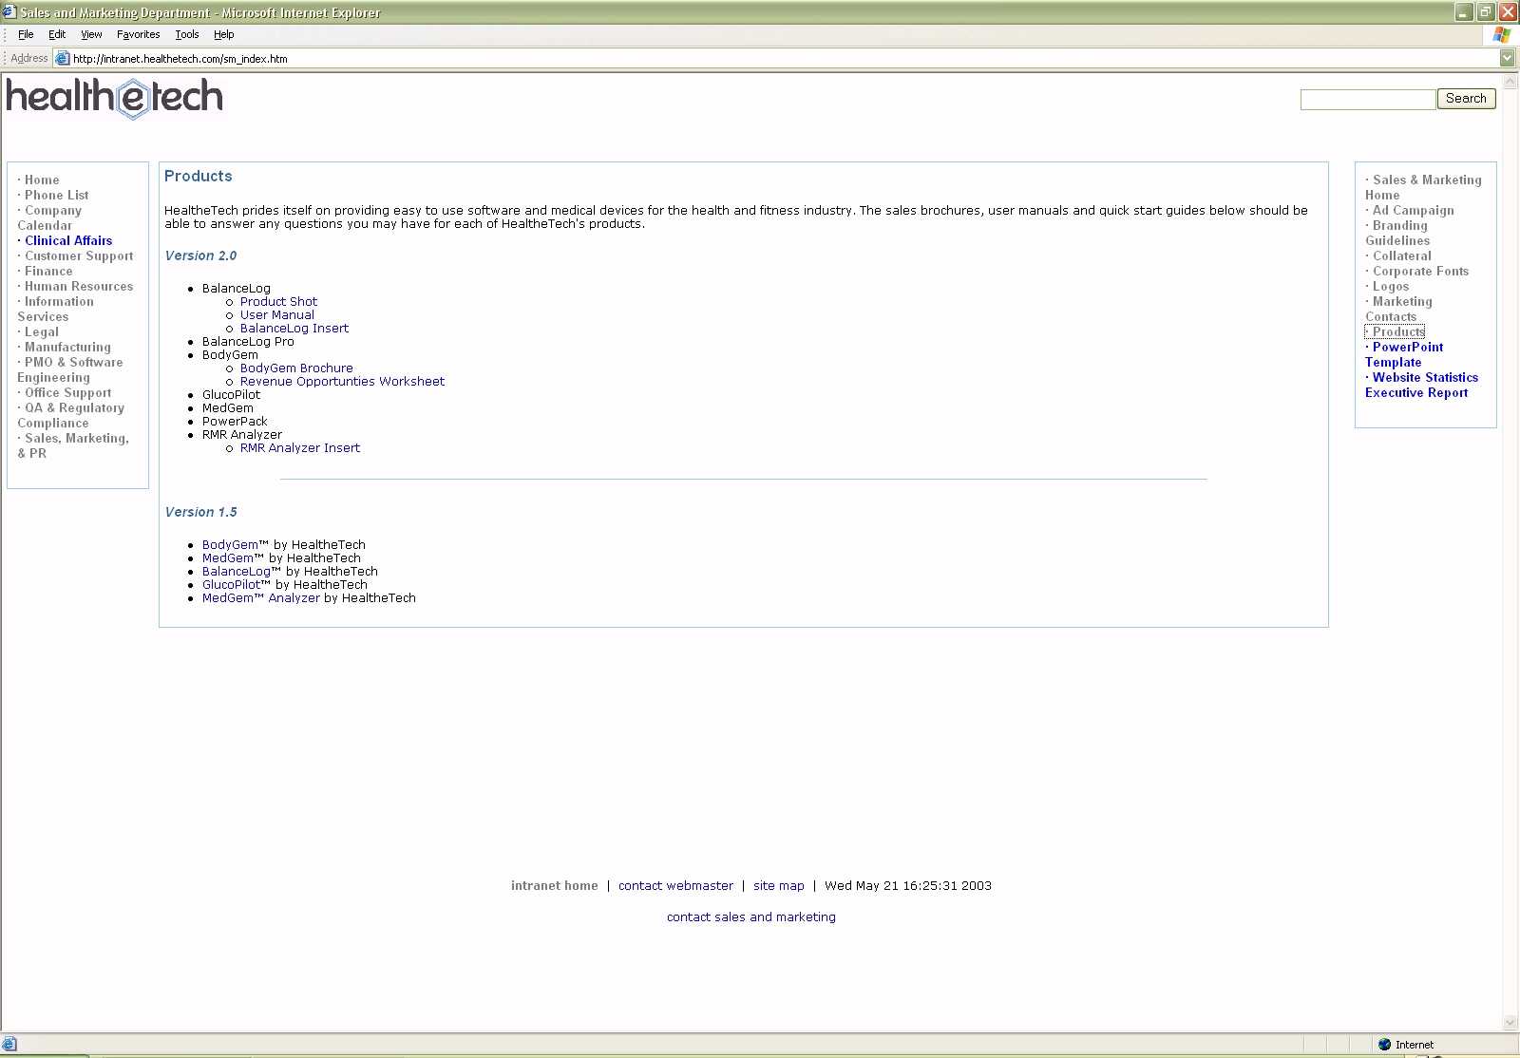Open the RMR Analyzer Insert link
Screen dimensions: 1520x1058
[x=300, y=448]
